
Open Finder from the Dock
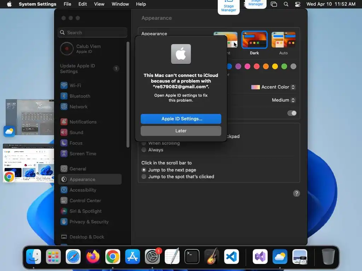pyautogui.click(x=34, y=257)
